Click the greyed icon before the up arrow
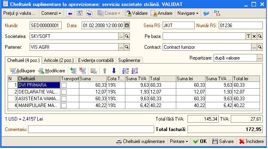Viewport: 268px width, 149px height. pyautogui.click(x=93, y=71)
